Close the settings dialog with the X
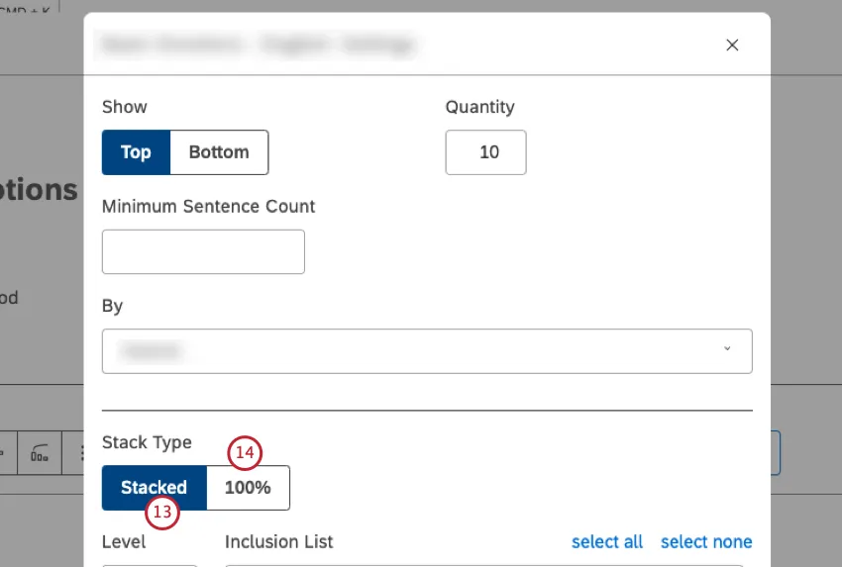The width and height of the screenshot is (842, 567). click(x=732, y=45)
